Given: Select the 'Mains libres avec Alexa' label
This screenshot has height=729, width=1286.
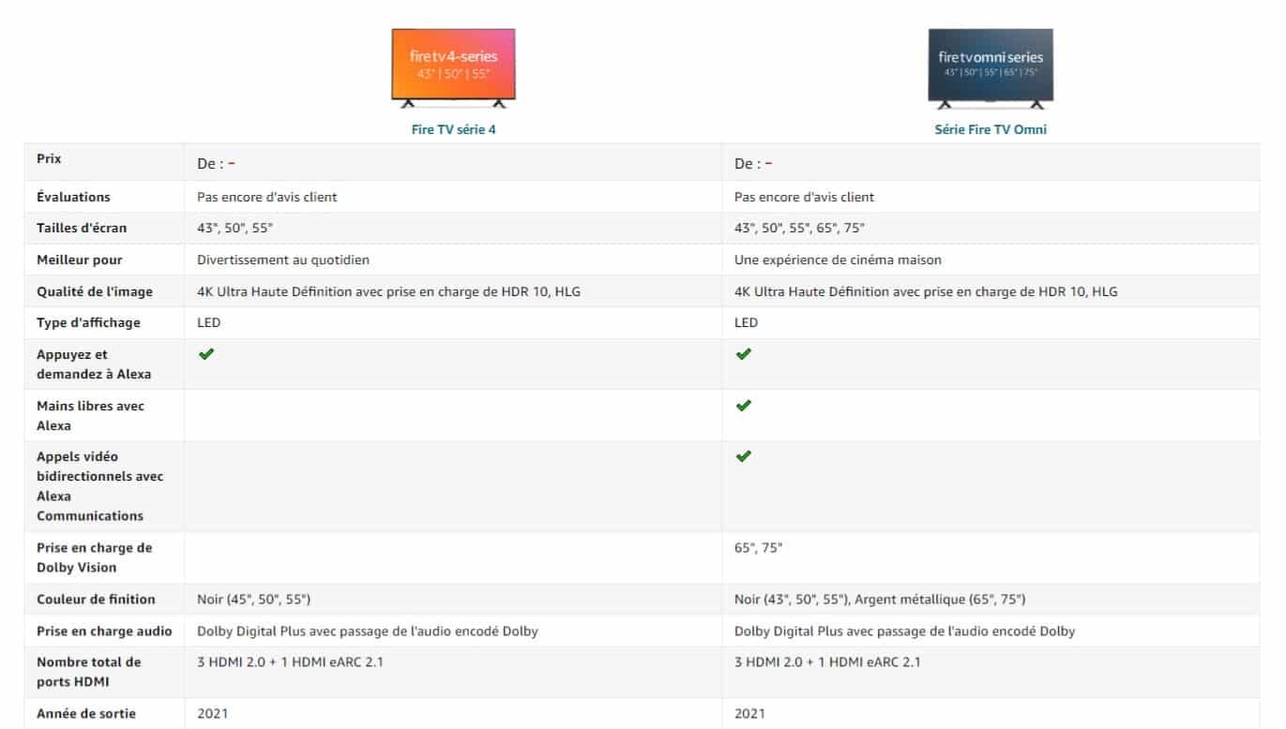Looking at the screenshot, I should point(91,416).
